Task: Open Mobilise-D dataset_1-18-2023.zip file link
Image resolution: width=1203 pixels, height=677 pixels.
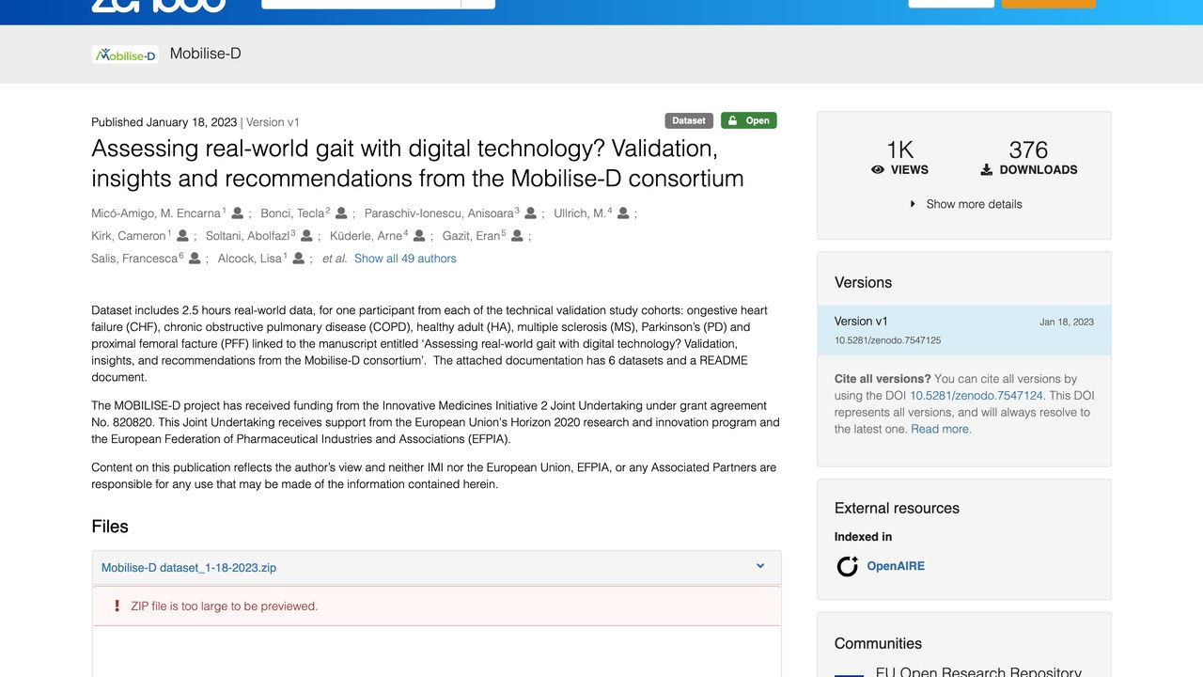Action: click(x=189, y=568)
